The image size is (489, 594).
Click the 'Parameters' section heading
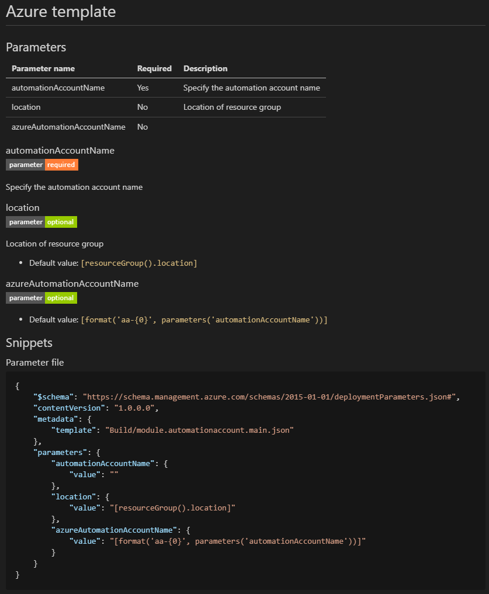36,47
